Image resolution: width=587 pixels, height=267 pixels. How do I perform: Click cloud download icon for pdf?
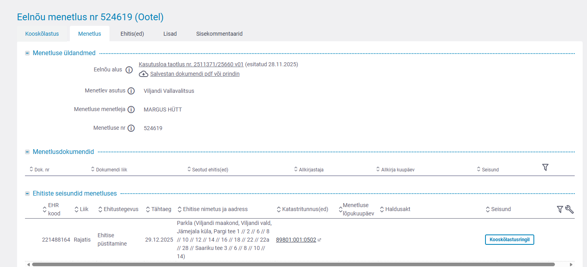point(144,74)
